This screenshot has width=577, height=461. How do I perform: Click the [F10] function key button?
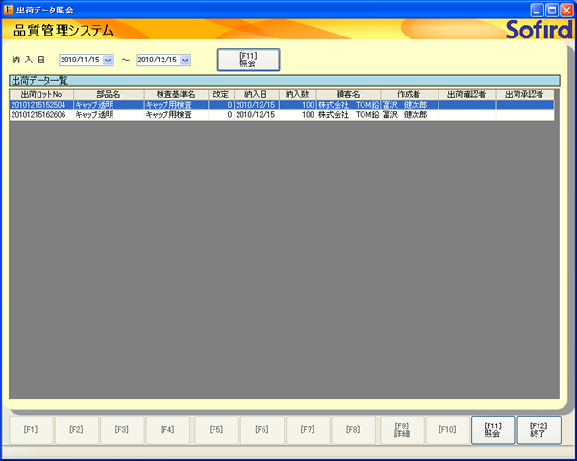(447, 429)
